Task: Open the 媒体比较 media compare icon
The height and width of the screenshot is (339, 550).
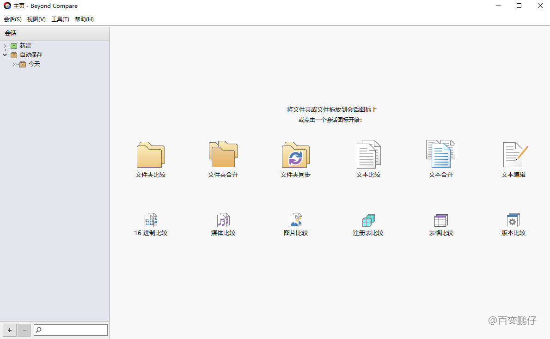Action: [x=223, y=220]
